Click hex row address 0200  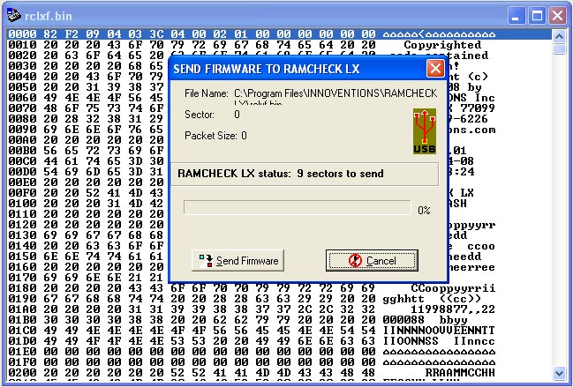(x=22, y=373)
